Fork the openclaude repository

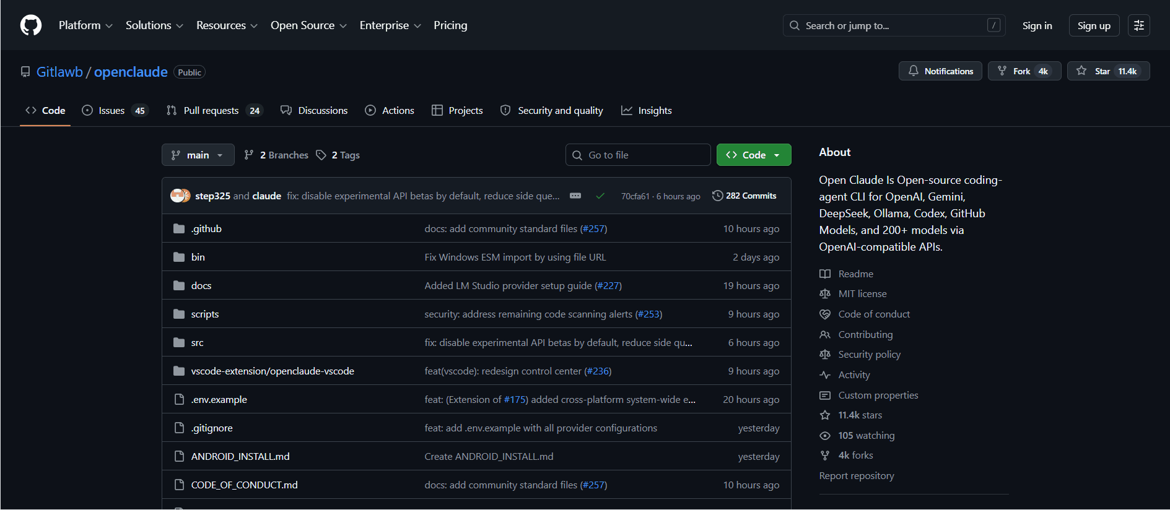[1024, 71]
